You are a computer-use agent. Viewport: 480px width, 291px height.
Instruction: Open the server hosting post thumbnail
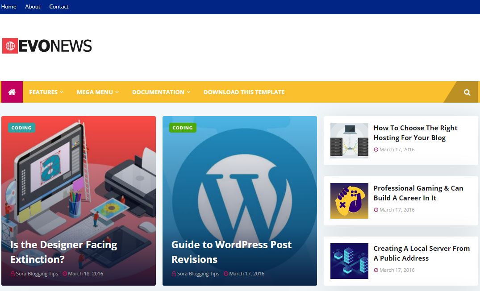click(x=349, y=141)
